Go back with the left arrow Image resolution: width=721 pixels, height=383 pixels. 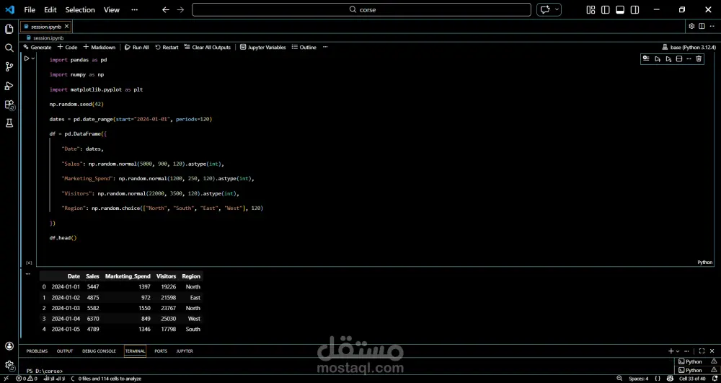pos(166,9)
